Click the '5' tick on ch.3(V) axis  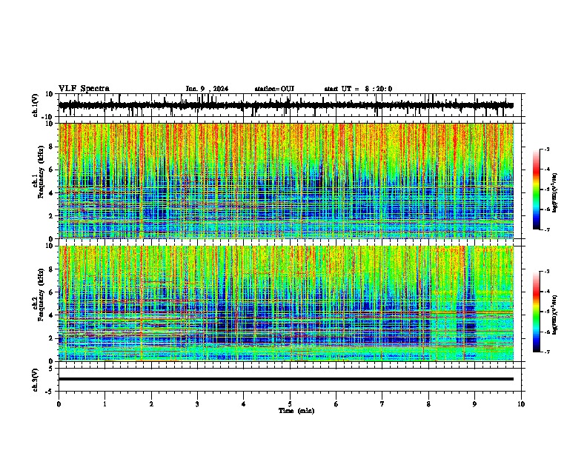tap(51, 368)
